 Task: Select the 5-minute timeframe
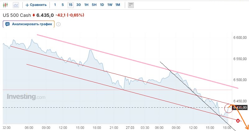(63, 5)
